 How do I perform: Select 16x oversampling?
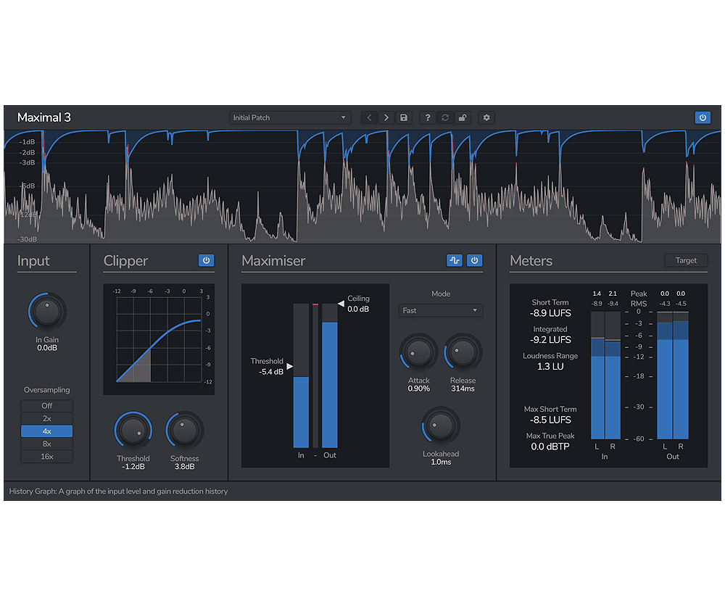pyautogui.click(x=46, y=456)
